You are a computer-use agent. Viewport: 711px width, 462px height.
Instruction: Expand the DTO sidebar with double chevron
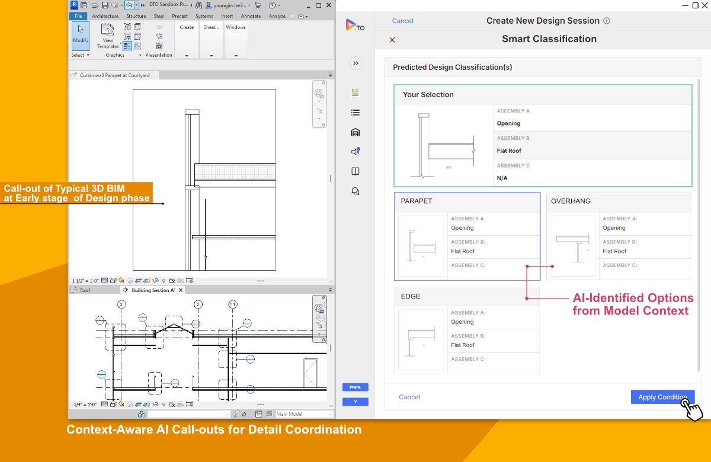(355, 63)
